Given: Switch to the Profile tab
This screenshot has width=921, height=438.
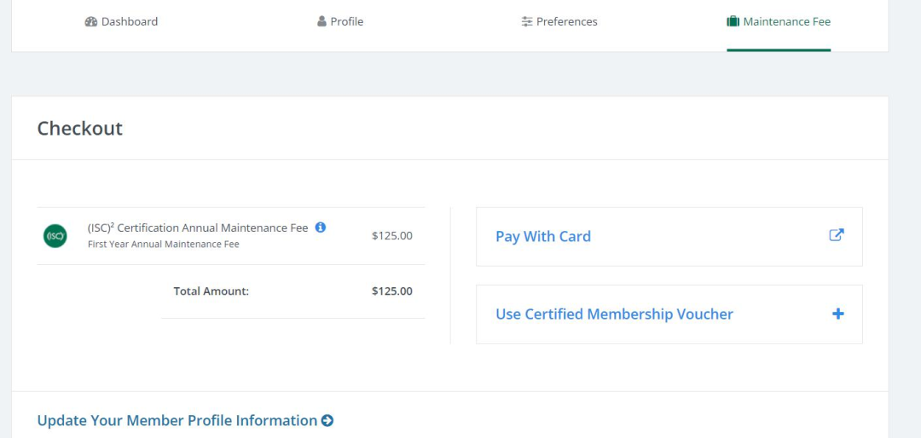Looking at the screenshot, I should click(x=340, y=21).
